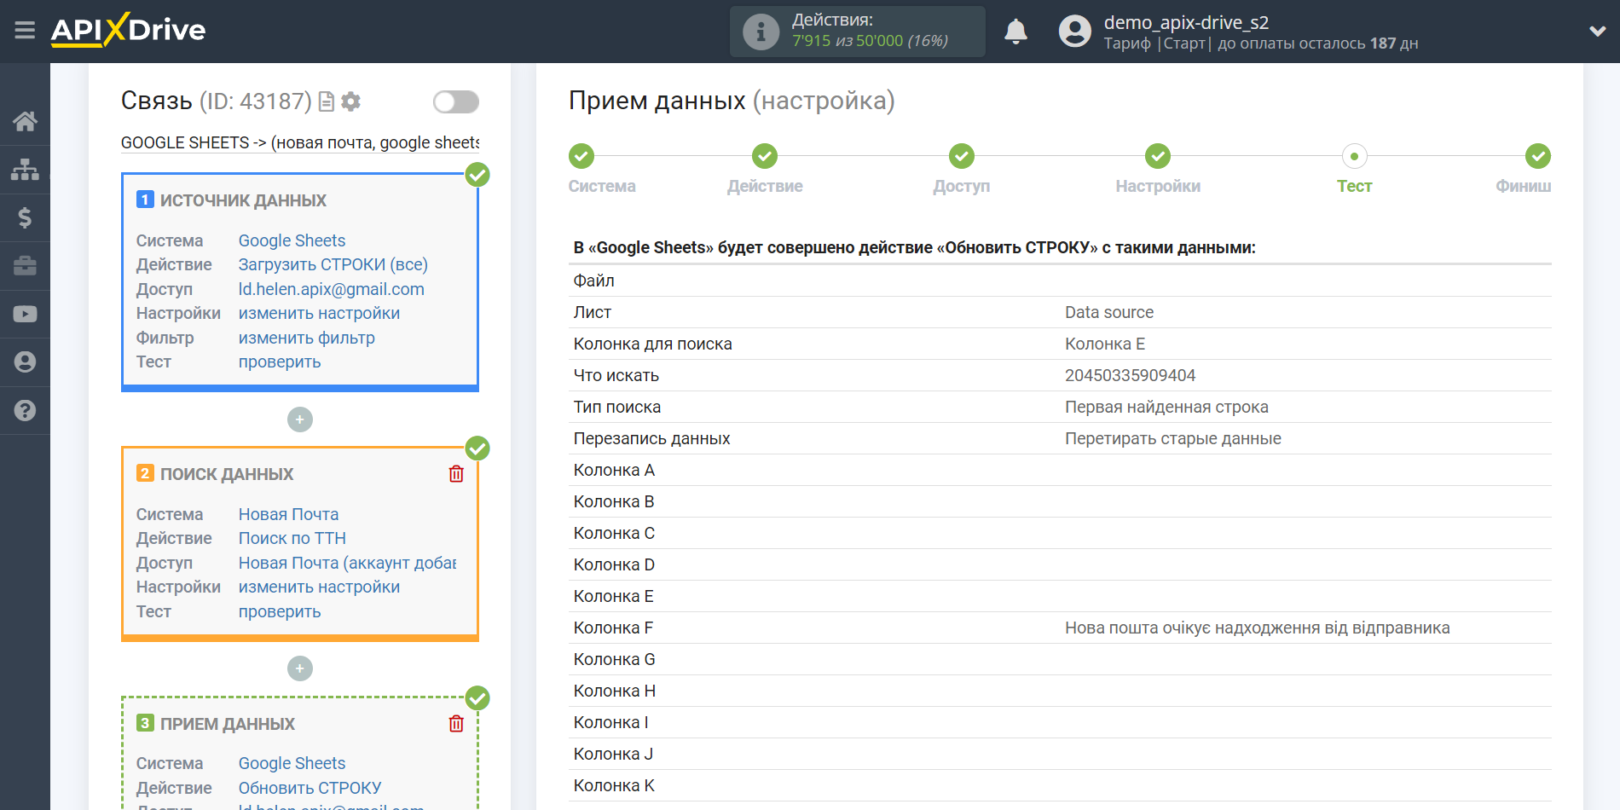Click the Источник данных header

(243, 200)
